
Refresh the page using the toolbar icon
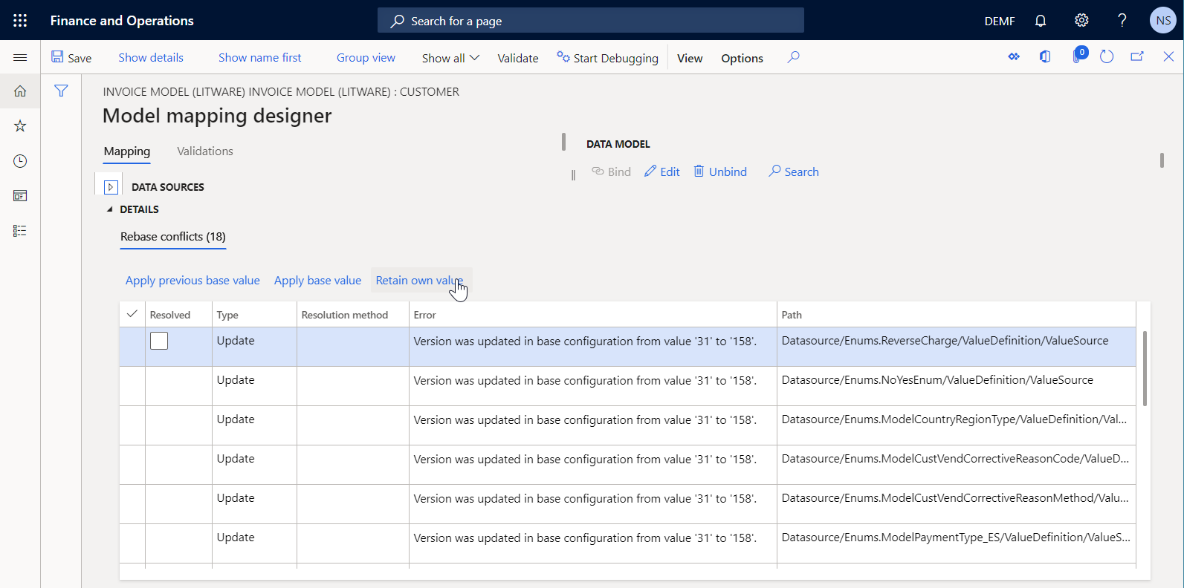pyautogui.click(x=1106, y=57)
